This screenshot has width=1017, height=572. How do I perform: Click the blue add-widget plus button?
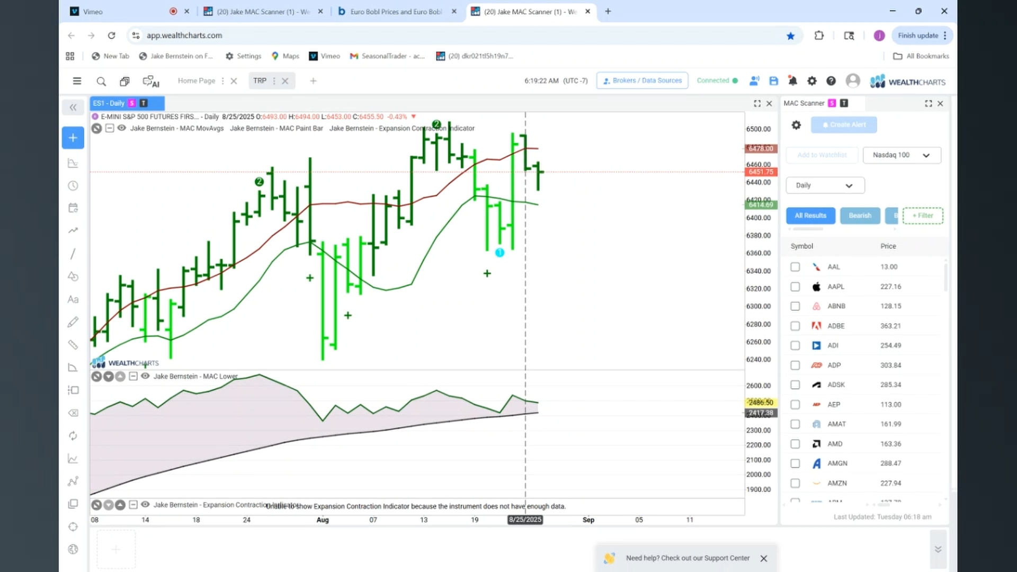73,138
